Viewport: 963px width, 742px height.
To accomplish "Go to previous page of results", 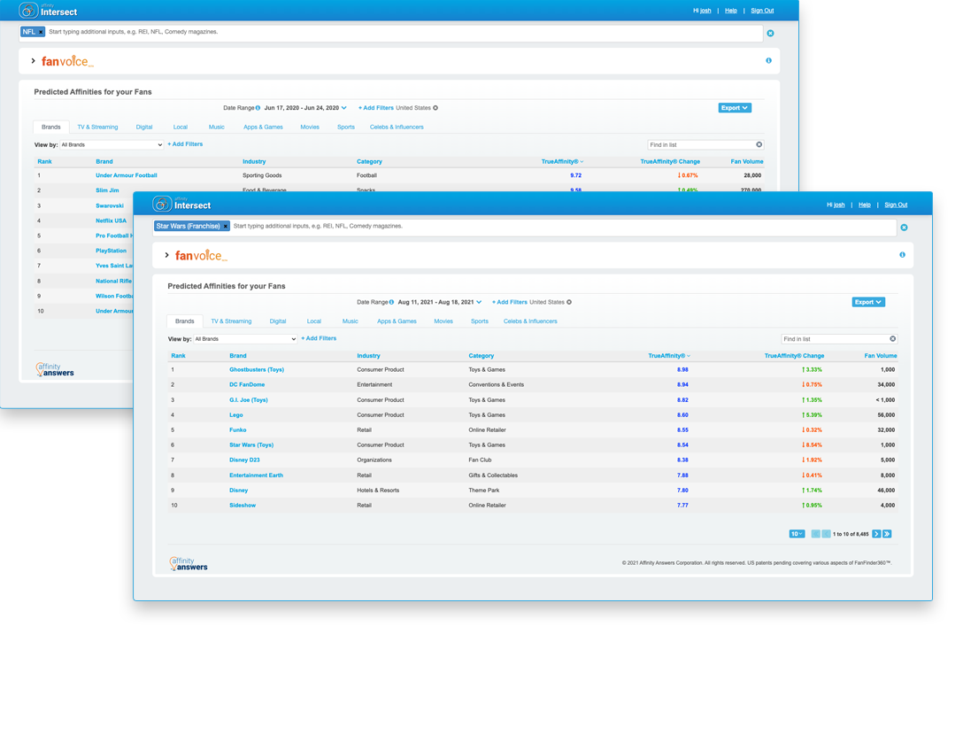I will click(826, 535).
